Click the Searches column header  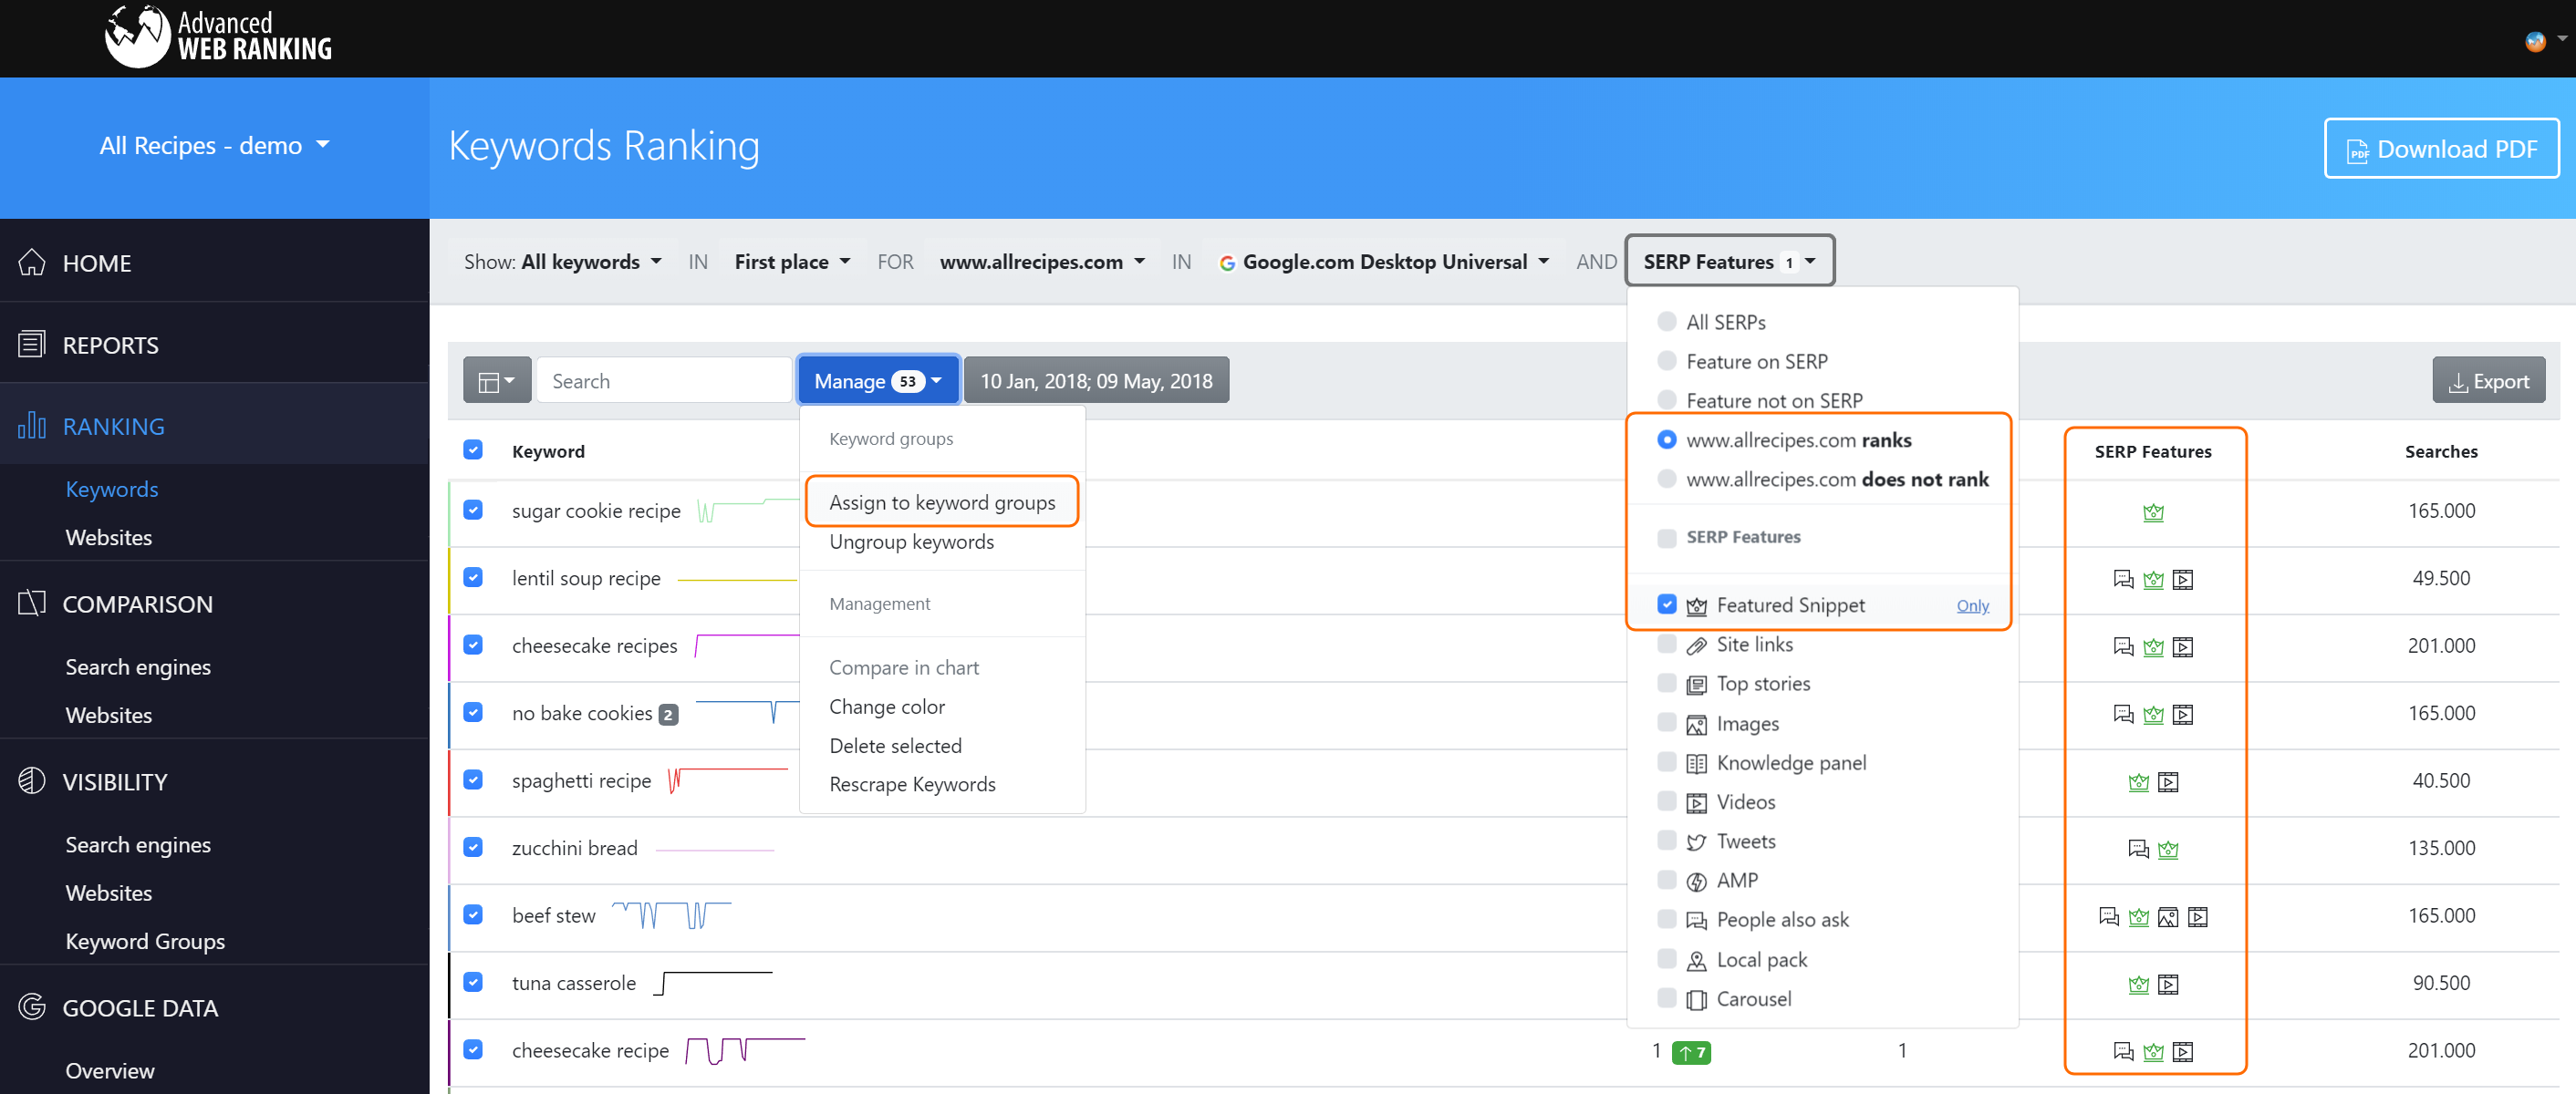(2440, 451)
